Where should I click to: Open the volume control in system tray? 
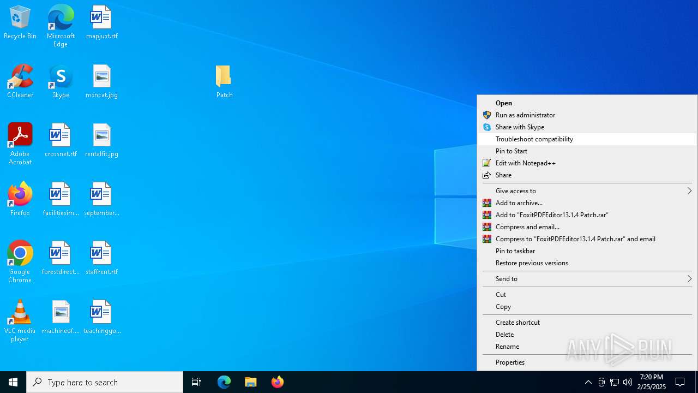click(x=628, y=382)
